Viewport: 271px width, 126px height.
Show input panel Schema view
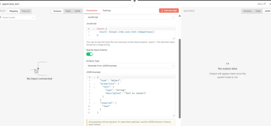[x=57, y=11]
